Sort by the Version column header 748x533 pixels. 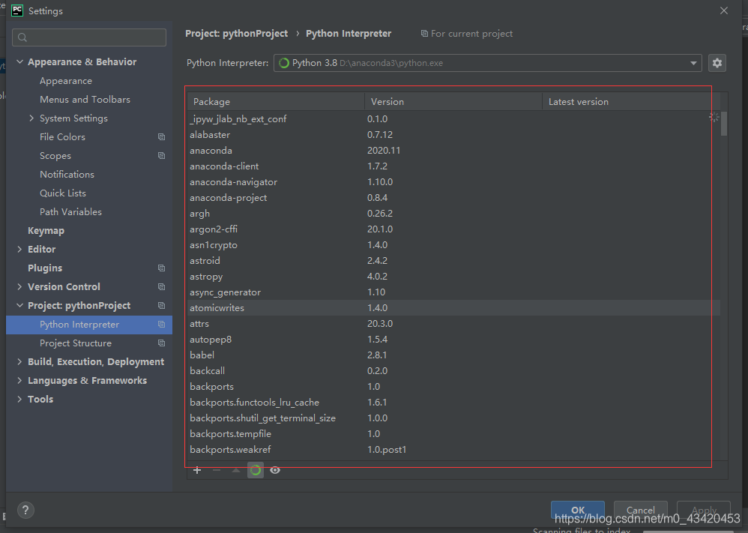click(453, 102)
